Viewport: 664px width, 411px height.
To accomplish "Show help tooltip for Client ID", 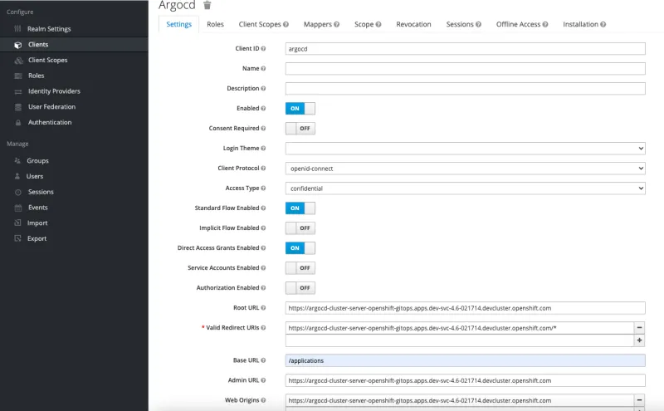I will (263, 49).
